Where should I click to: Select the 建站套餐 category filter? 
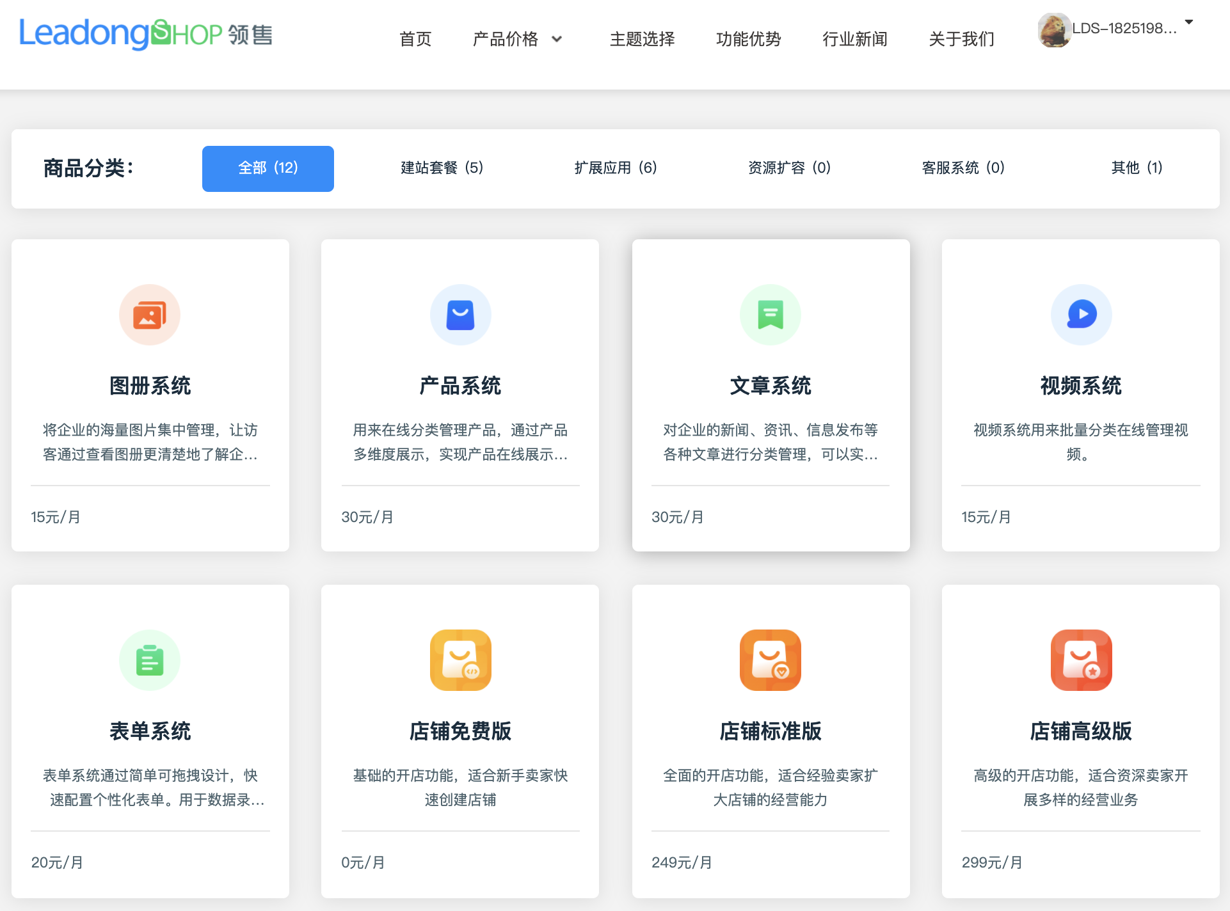click(x=442, y=168)
